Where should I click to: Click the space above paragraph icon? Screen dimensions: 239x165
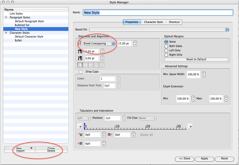coord(80,51)
